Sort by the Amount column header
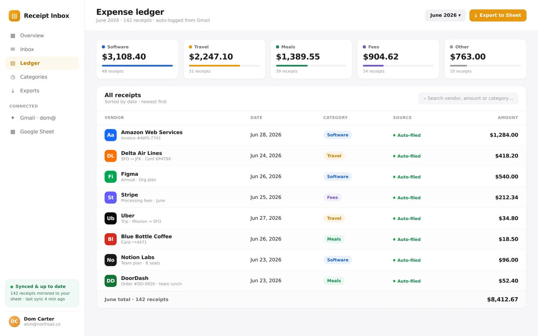Image resolution: width=538 pixels, height=336 pixels. point(508,118)
